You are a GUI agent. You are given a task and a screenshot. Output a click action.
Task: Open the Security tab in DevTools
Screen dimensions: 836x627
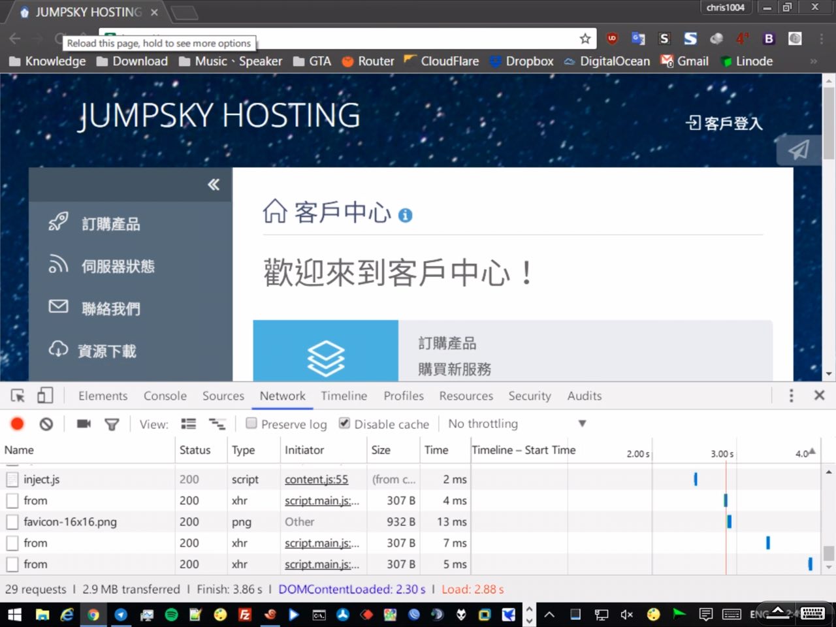[529, 396]
